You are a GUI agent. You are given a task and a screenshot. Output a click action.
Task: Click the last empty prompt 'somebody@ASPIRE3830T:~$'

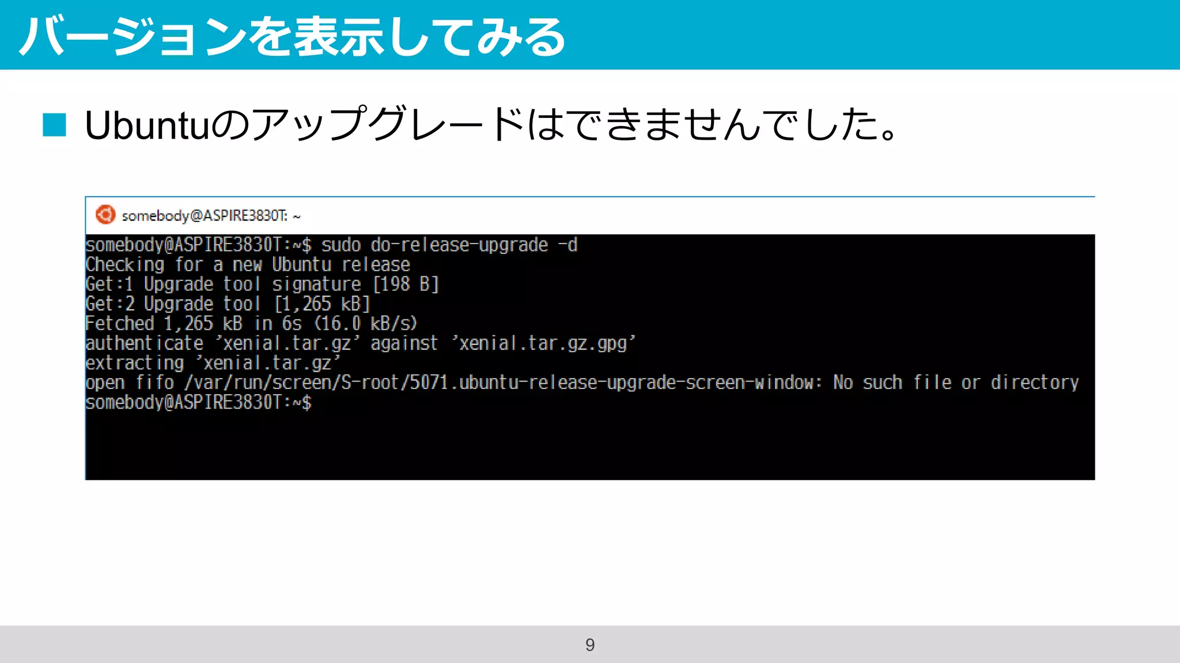click(198, 402)
